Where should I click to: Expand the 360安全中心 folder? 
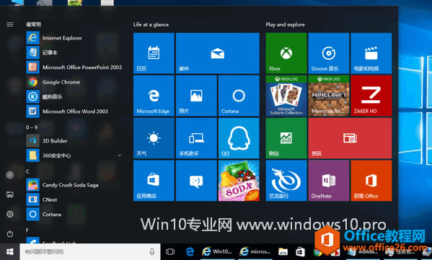pos(119,156)
